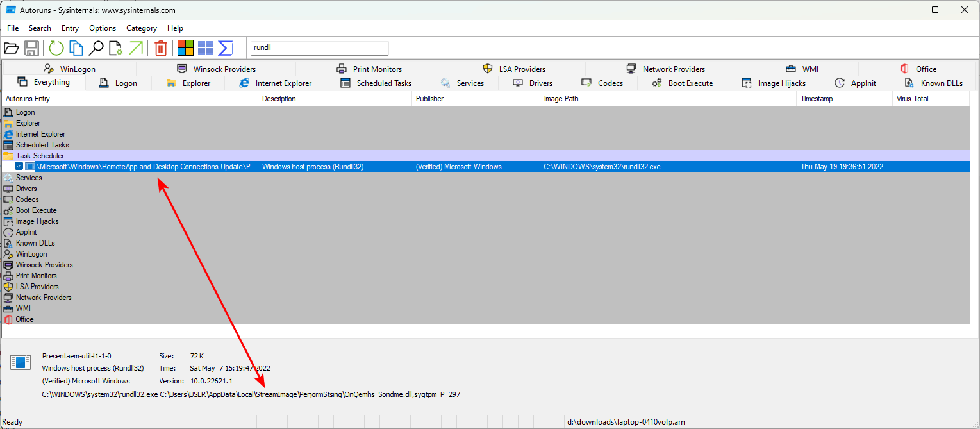The height and width of the screenshot is (429, 980).
Task: Click the red Delete trash icon
Action: (161, 48)
